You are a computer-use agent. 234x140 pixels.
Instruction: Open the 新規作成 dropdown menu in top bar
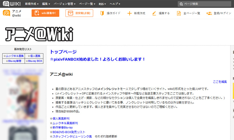coord(32,4)
